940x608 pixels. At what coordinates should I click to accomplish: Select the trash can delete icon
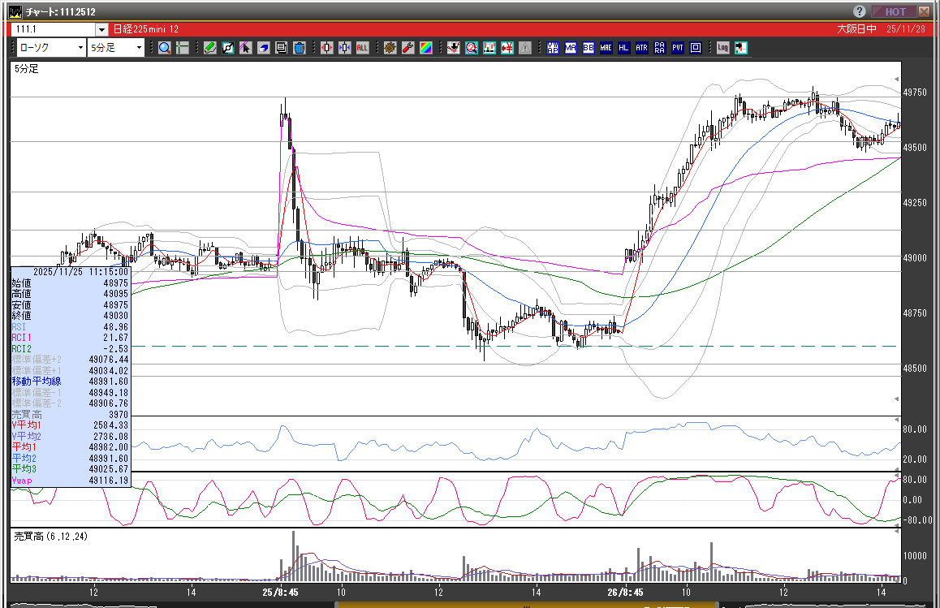[x=299, y=48]
